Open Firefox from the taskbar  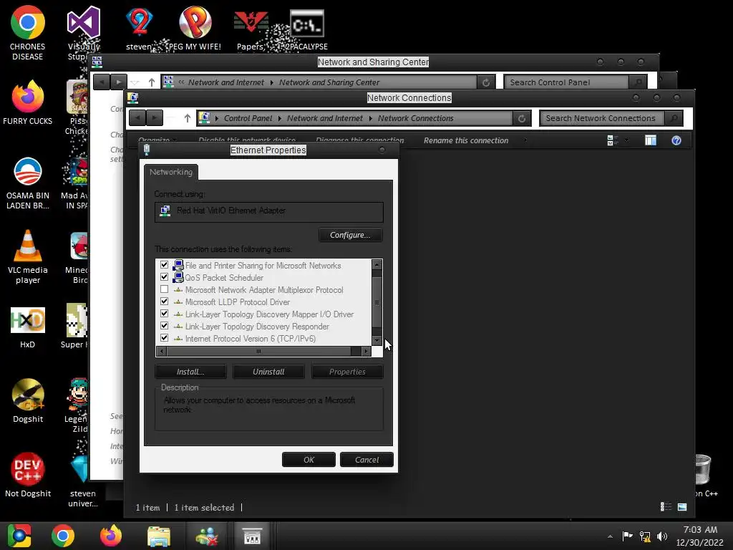click(111, 536)
